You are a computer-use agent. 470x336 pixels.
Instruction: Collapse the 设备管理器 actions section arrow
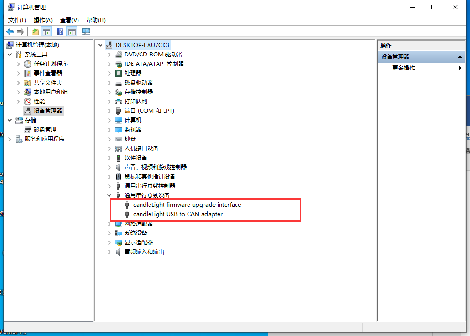pyautogui.click(x=460, y=56)
